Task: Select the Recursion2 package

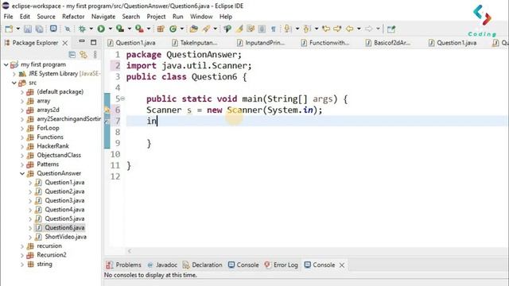Action: pyautogui.click(x=51, y=255)
